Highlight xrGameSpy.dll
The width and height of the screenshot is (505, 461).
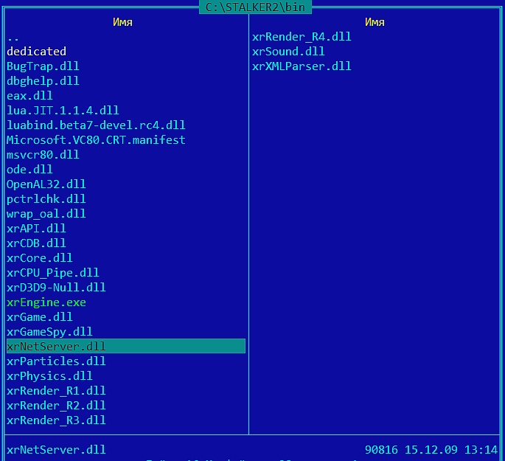49,332
